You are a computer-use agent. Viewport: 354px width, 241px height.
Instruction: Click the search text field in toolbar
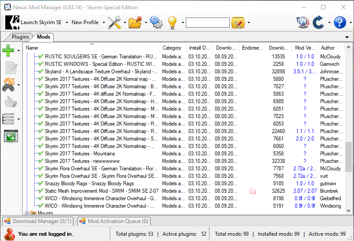click(x=207, y=22)
